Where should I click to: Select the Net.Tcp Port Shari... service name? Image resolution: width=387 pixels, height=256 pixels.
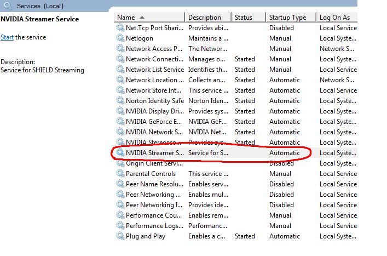click(154, 28)
